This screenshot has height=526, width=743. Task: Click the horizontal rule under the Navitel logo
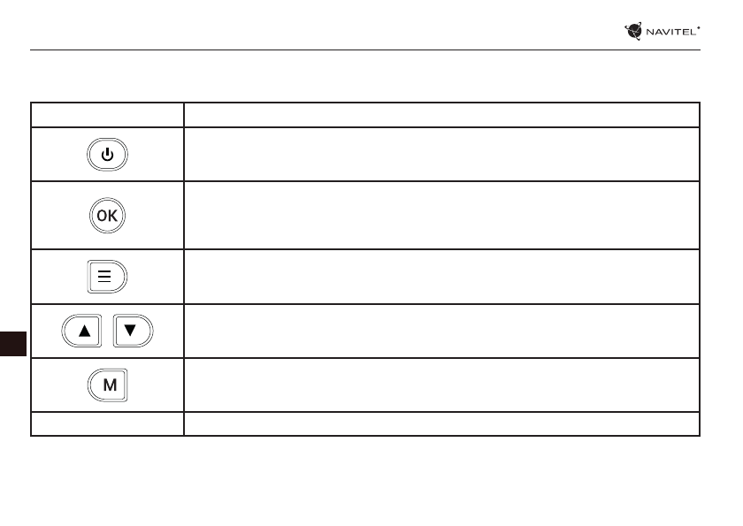click(354, 50)
